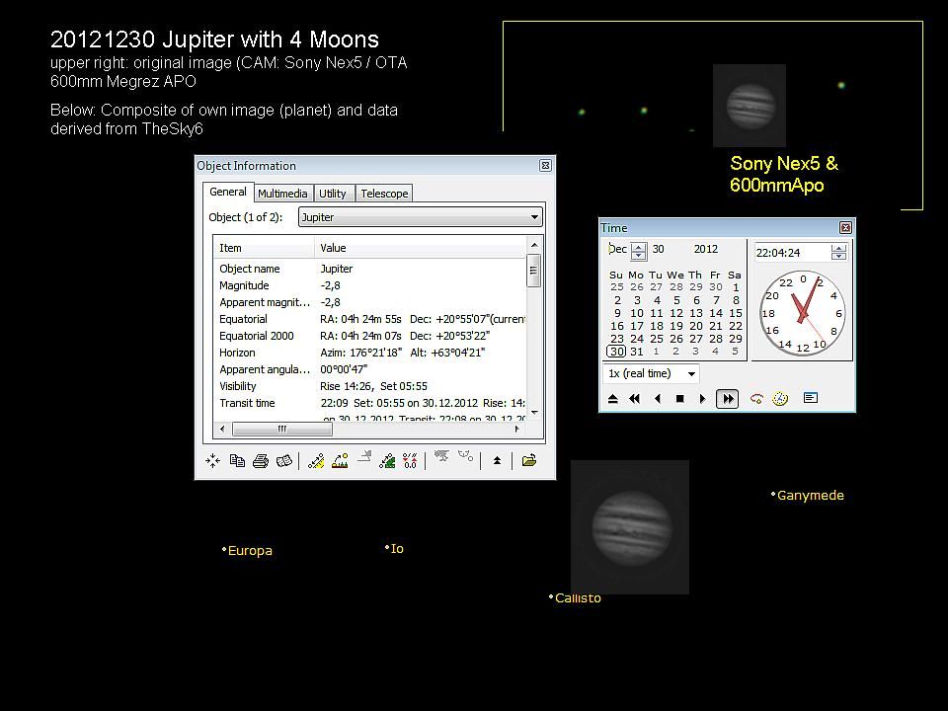The height and width of the screenshot is (711, 948).
Task: Click the slew telescope icon
Action: (441, 460)
